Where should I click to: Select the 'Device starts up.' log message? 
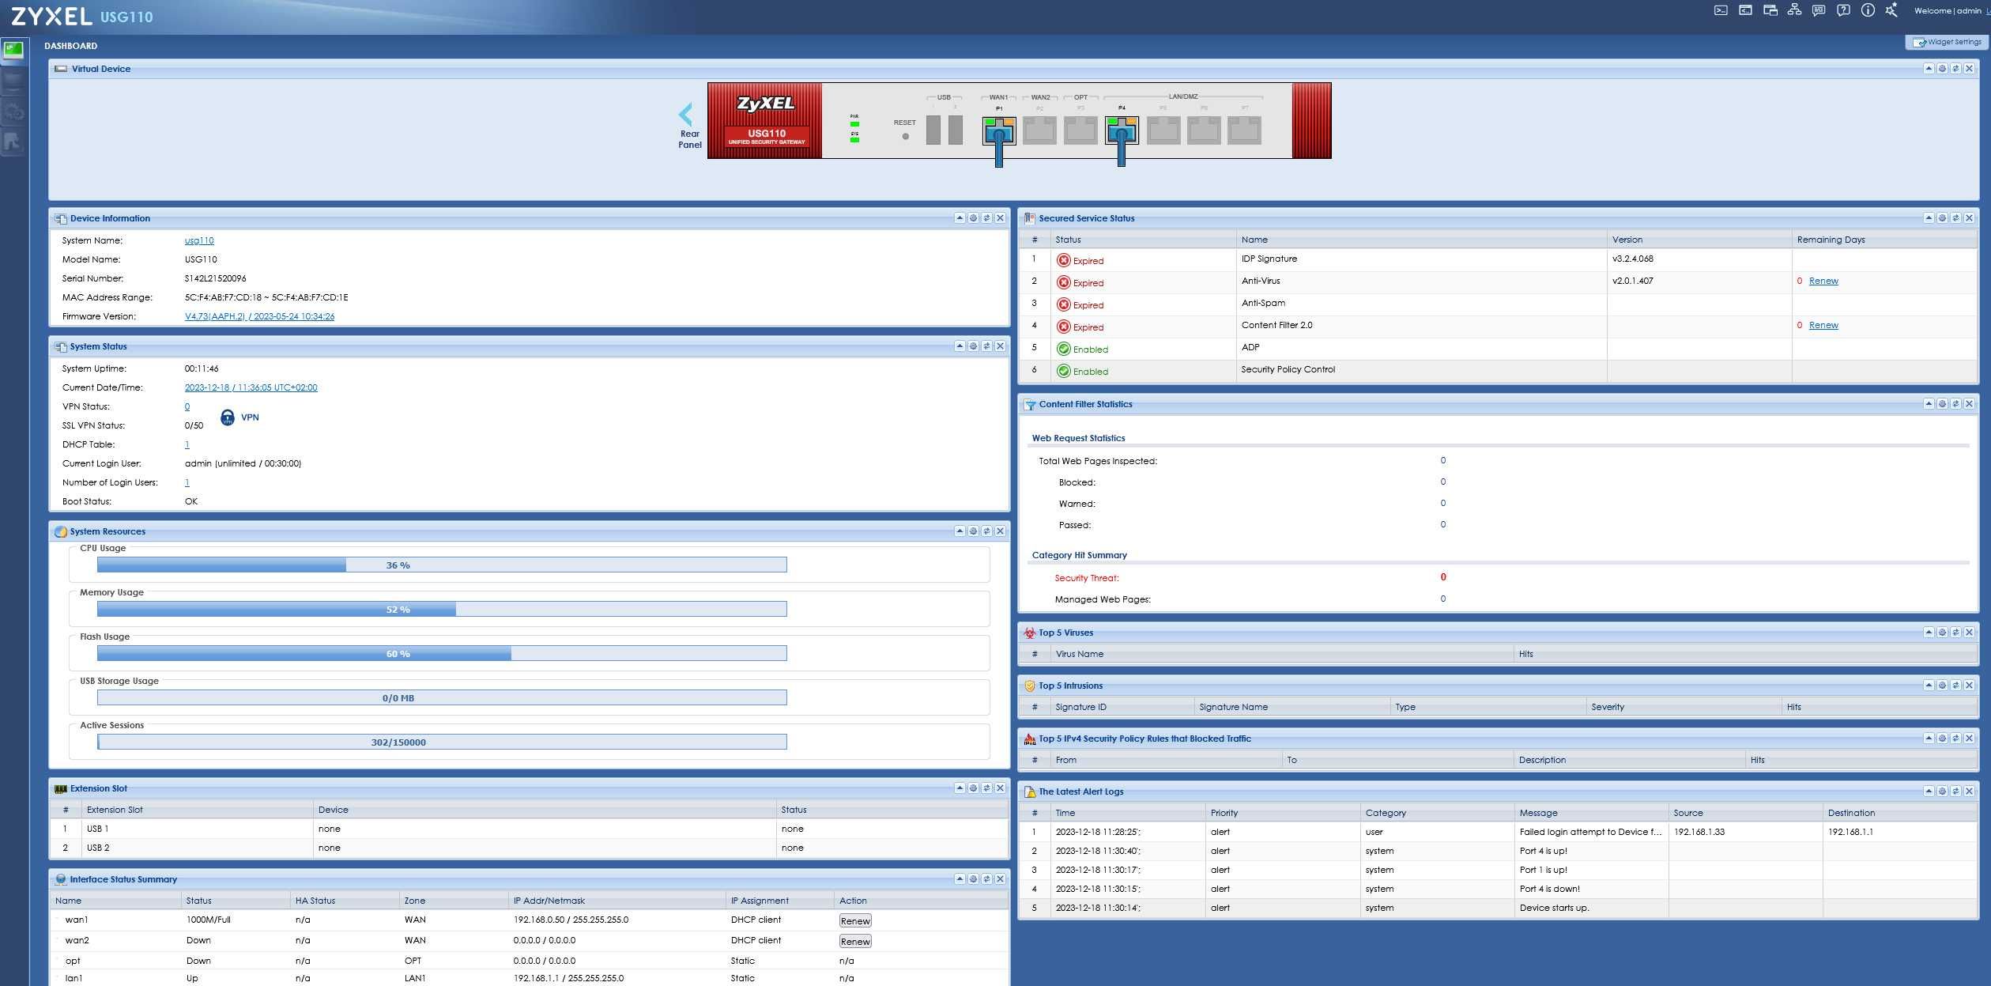(1554, 908)
